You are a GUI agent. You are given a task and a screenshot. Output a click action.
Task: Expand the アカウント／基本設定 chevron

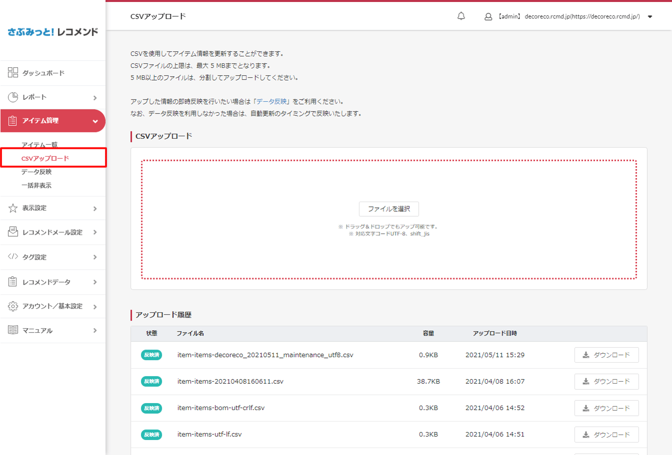tap(95, 307)
